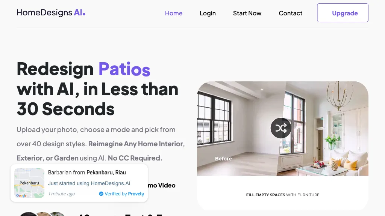Image resolution: width=385 pixels, height=216 pixels.
Task: Open the Contact page
Action: click(290, 13)
